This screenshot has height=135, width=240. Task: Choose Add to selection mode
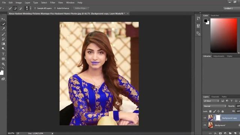pyautogui.click(x=15, y=8)
